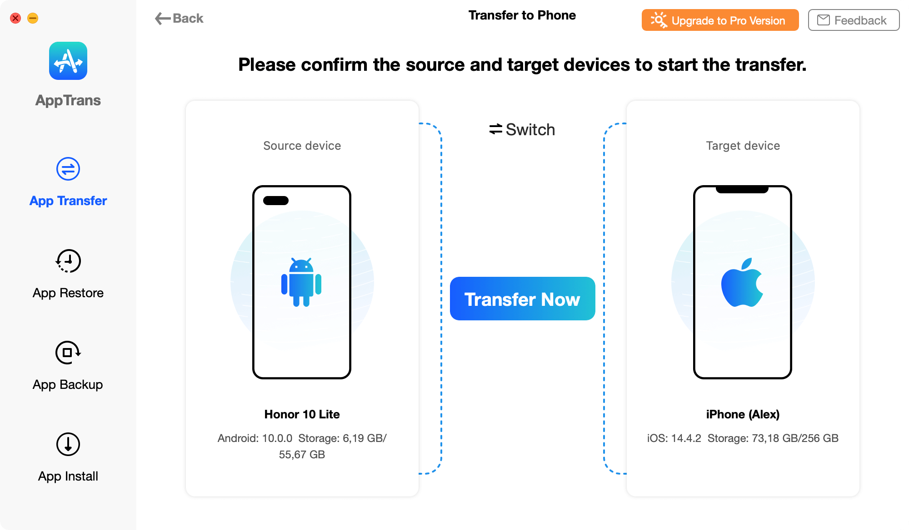Image resolution: width=909 pixels, height=530 pixels.
Task: Click the AppTrans logo icon
Action: point(69,60)
